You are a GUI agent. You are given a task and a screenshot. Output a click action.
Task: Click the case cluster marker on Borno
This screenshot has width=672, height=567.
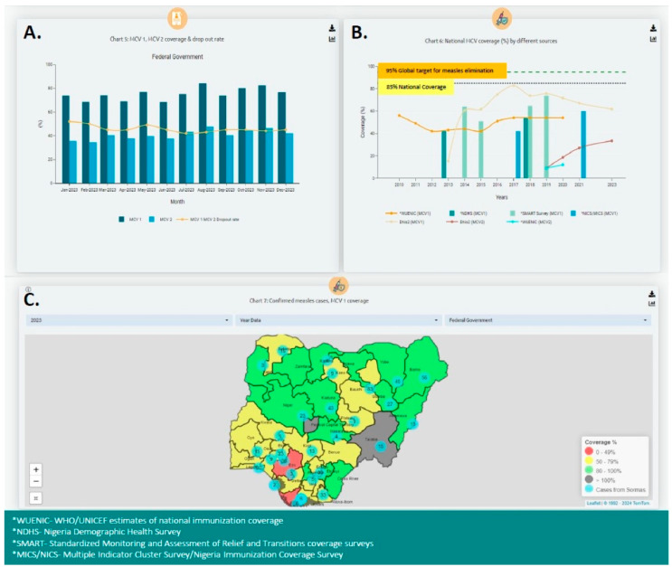(x=424, y=378)
